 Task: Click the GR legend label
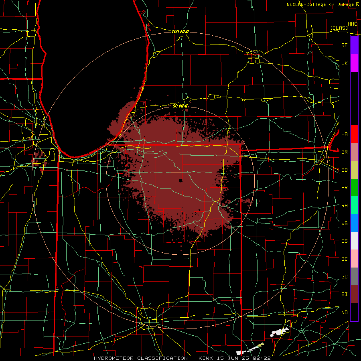click(344, 152)
